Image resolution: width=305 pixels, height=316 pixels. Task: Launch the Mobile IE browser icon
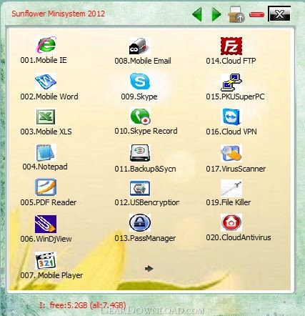(x=46, y=45)
